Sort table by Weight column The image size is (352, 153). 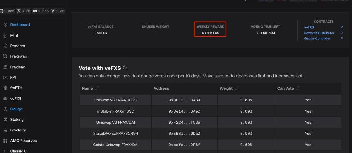(237, 88)
